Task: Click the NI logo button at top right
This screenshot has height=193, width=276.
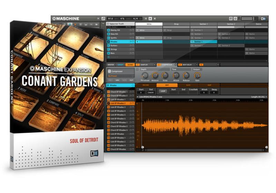Action: pos(263,19)
